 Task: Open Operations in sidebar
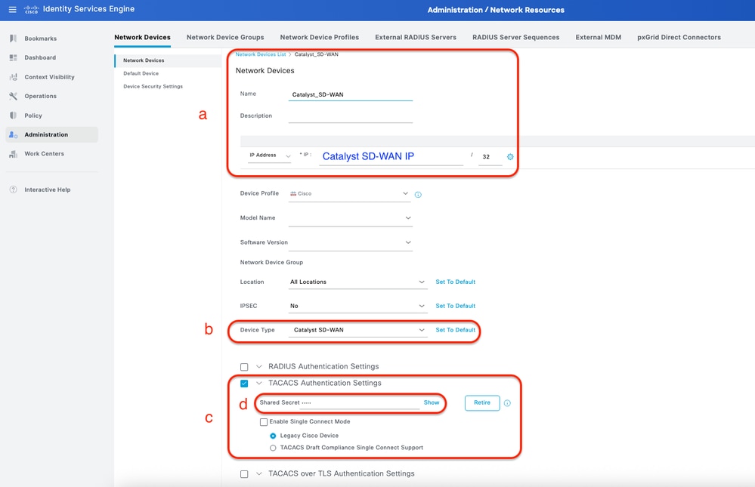[41, 96]
